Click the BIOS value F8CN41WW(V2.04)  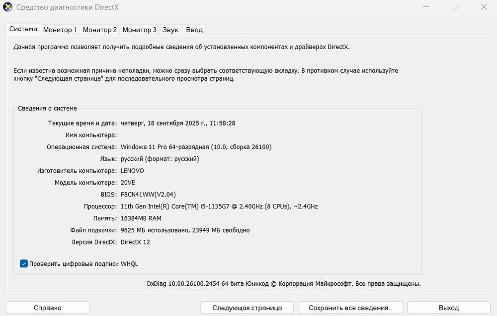[x=148, y=194]
